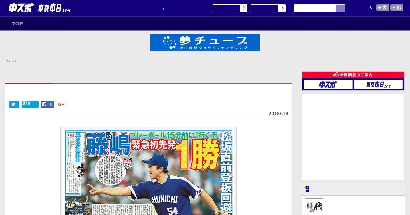Open the TOP navigation menu item
Image resolution: width=410 pixels, height=215 pixels.
click(x=17, y=24)
